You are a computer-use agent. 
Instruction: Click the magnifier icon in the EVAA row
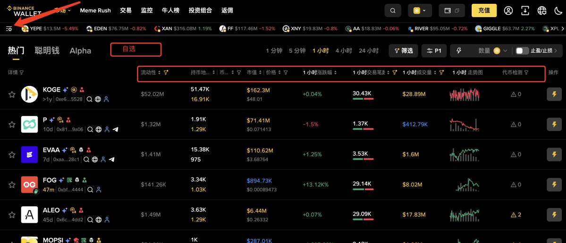(87, 159)
